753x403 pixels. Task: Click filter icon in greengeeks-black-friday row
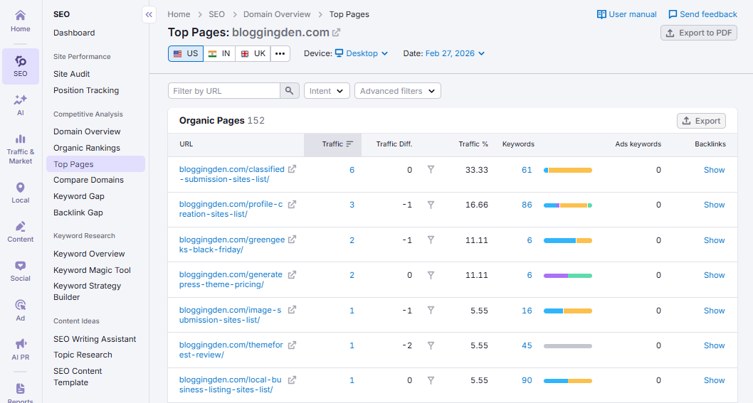pyautogui.click(x=431, y=240)
